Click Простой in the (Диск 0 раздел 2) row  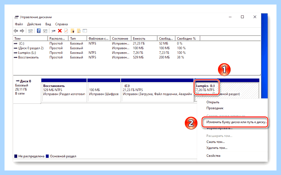56,48
